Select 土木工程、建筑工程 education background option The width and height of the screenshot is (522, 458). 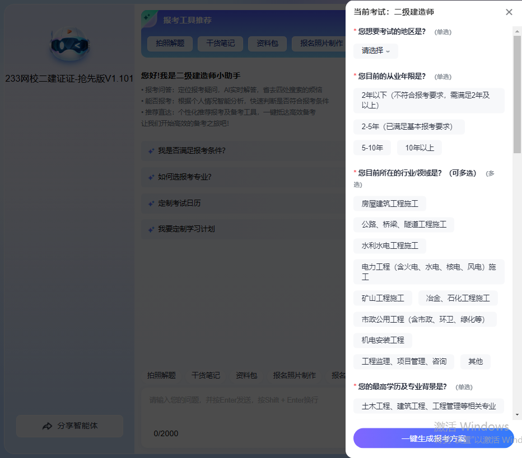click(x=428, y=406)
